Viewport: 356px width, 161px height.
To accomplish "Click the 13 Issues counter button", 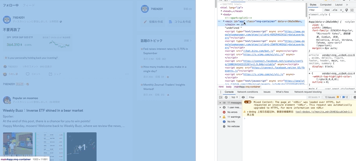I will click(x=336, y=97).
